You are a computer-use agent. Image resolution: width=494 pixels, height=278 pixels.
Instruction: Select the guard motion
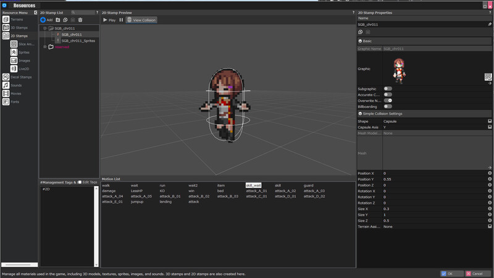click(308, 185)
